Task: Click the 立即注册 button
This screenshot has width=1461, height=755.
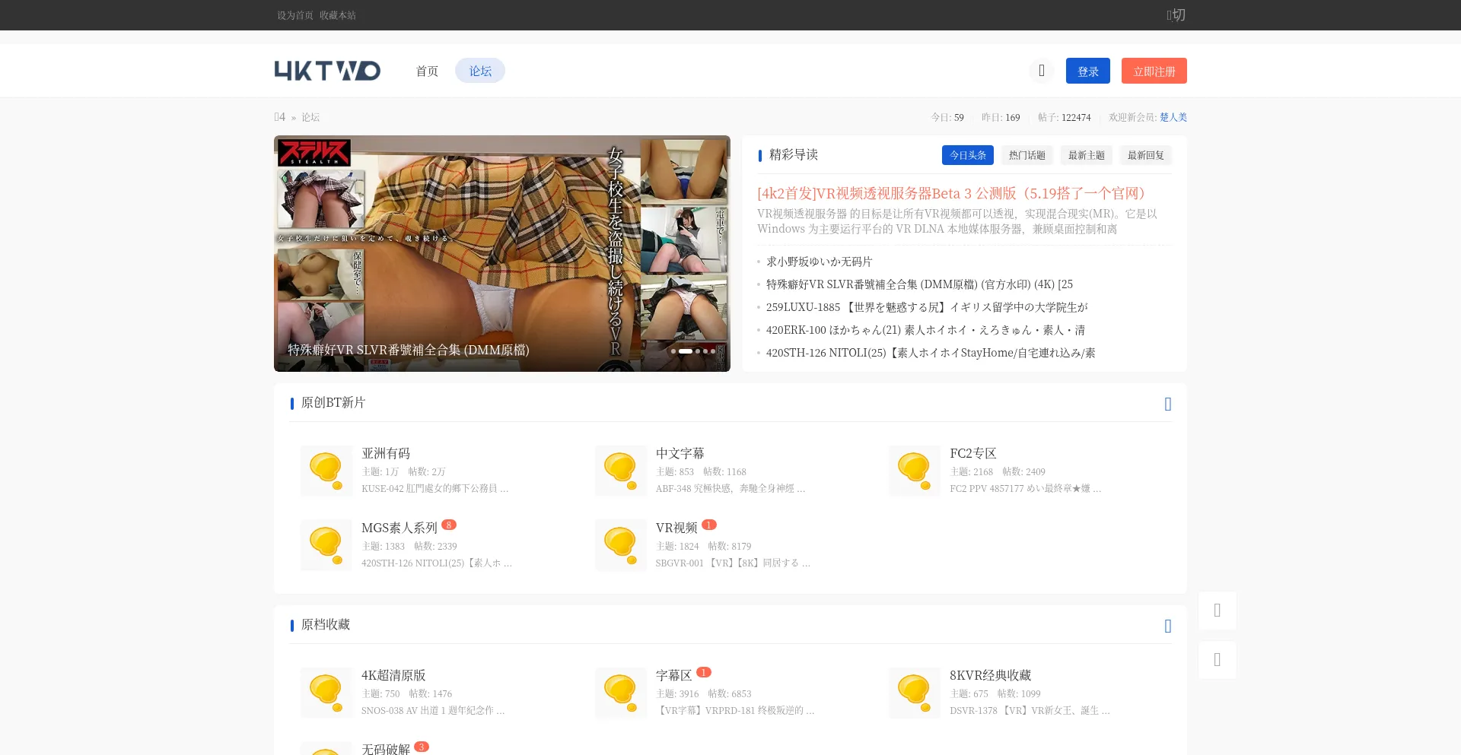Action: pyautogui.click(x=1154, y=71)
